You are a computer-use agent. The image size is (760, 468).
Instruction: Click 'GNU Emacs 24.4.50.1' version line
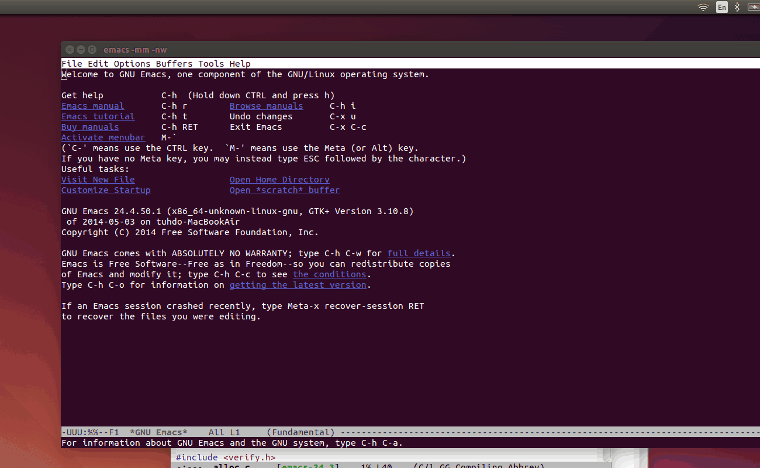pyautogui.click(x=237, y=211)
